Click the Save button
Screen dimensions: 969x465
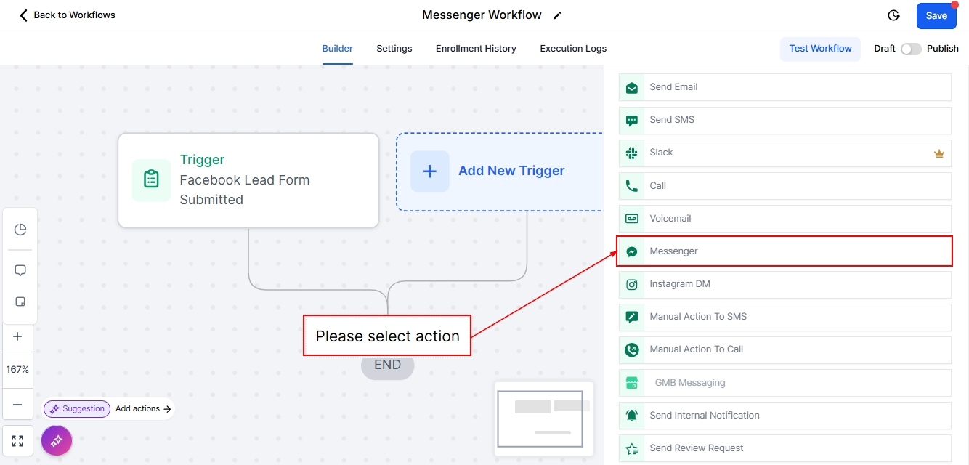click(x=936, y=16)
